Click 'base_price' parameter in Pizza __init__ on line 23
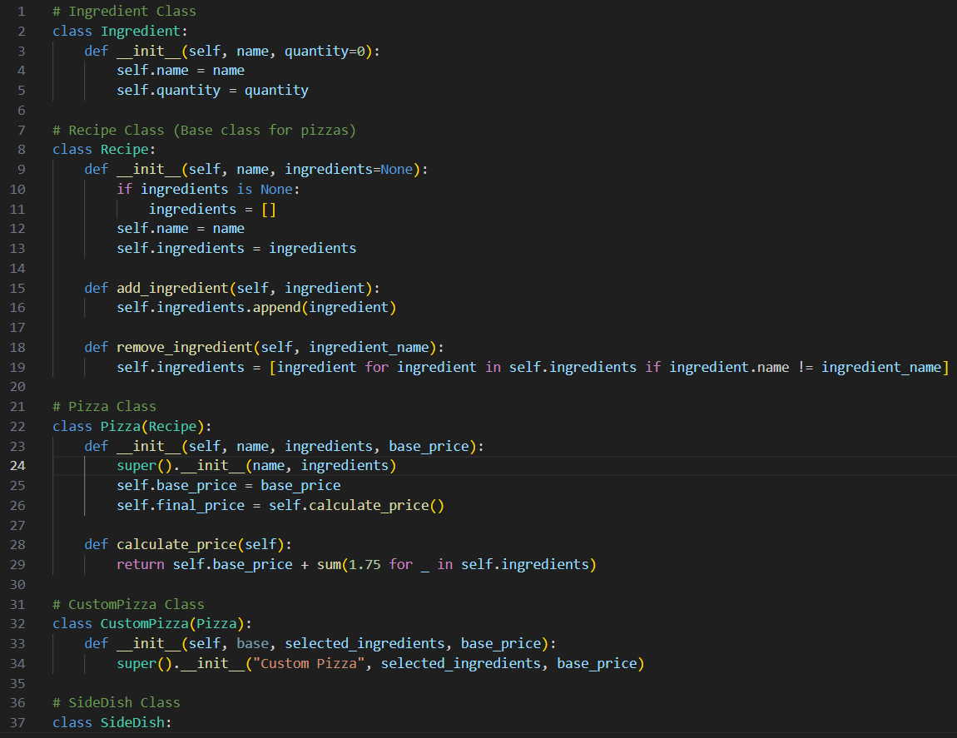The width and height of the screenshot is (957, 738). coord(429,446)
